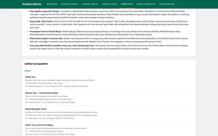The width and height of the screenshot is (218, 136).
Task: Click Safari description 'Rating tinggi dengan pendekatan'
Action: [56, 128]
